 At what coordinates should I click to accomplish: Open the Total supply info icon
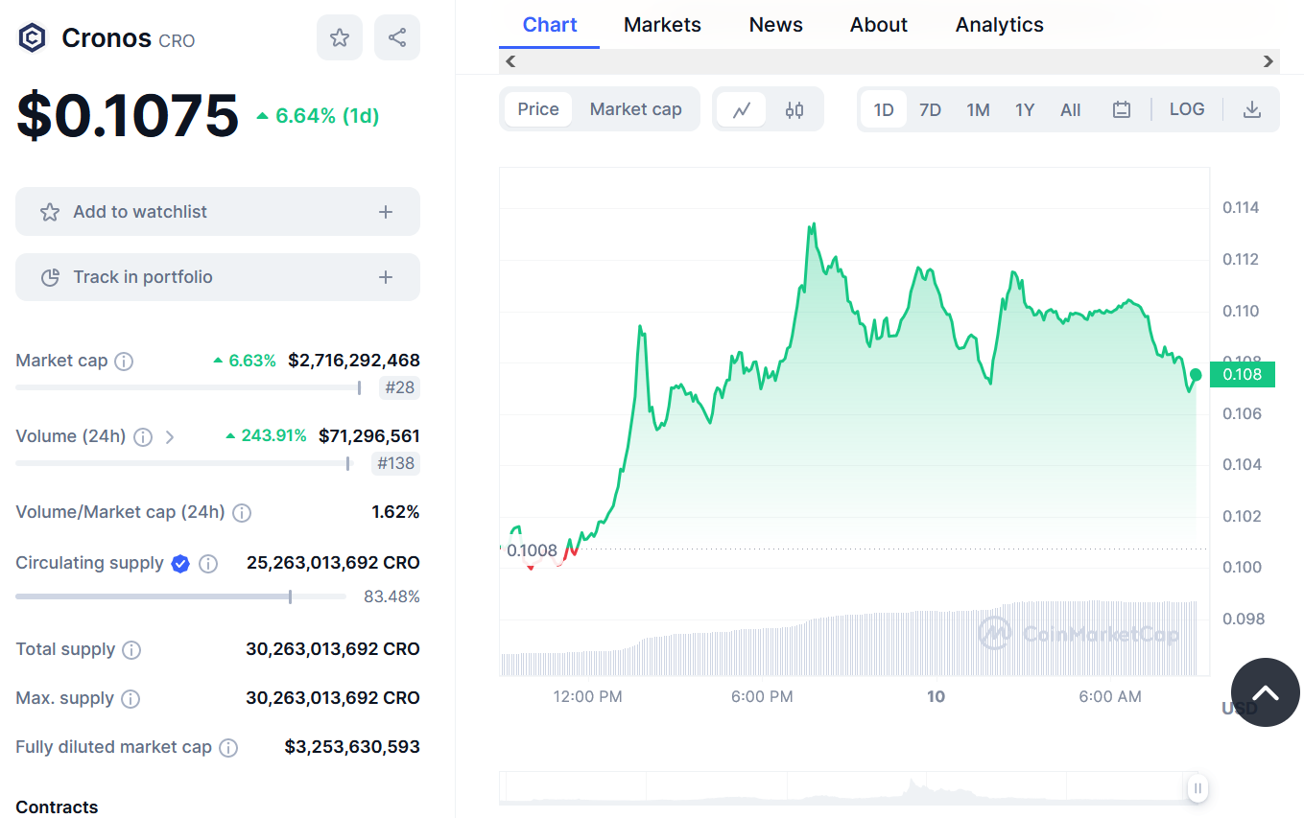131,650
